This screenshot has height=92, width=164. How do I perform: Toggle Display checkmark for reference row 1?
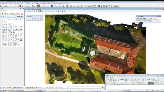click(x=156, y=84)
